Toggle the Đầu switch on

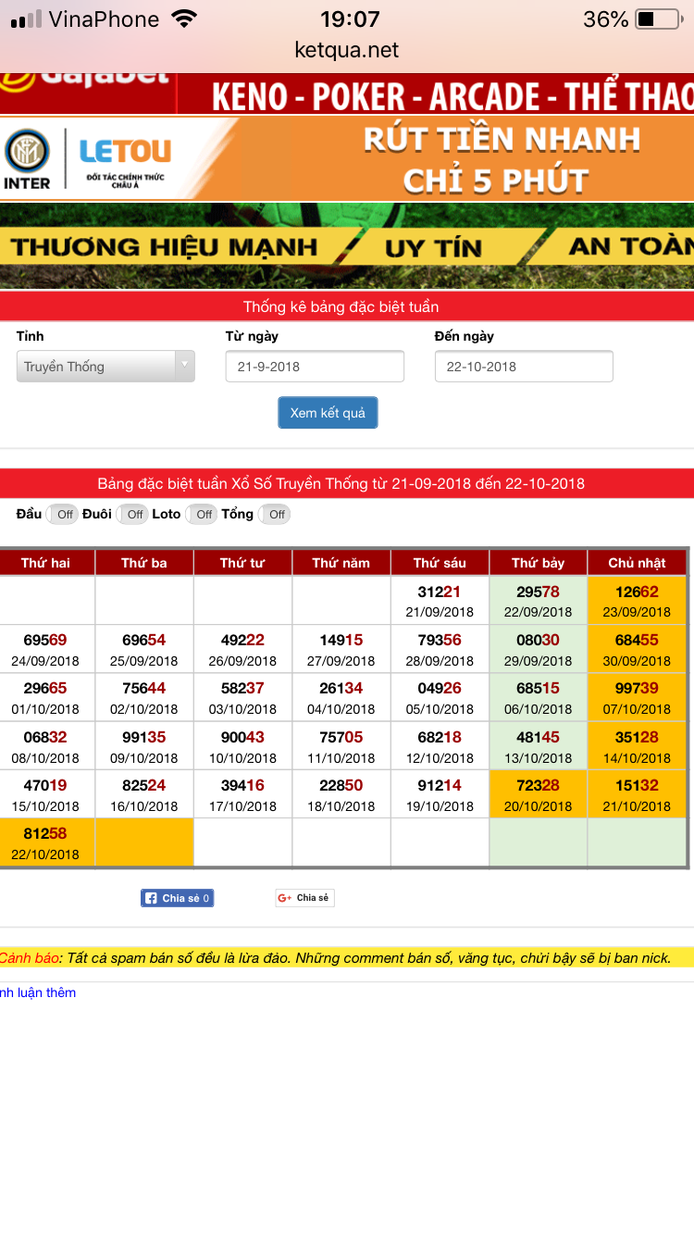(63, 515)
